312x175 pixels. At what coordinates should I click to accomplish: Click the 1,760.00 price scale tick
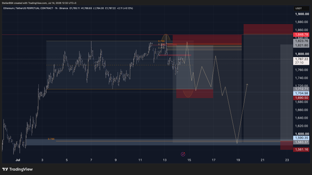[302, 70]
